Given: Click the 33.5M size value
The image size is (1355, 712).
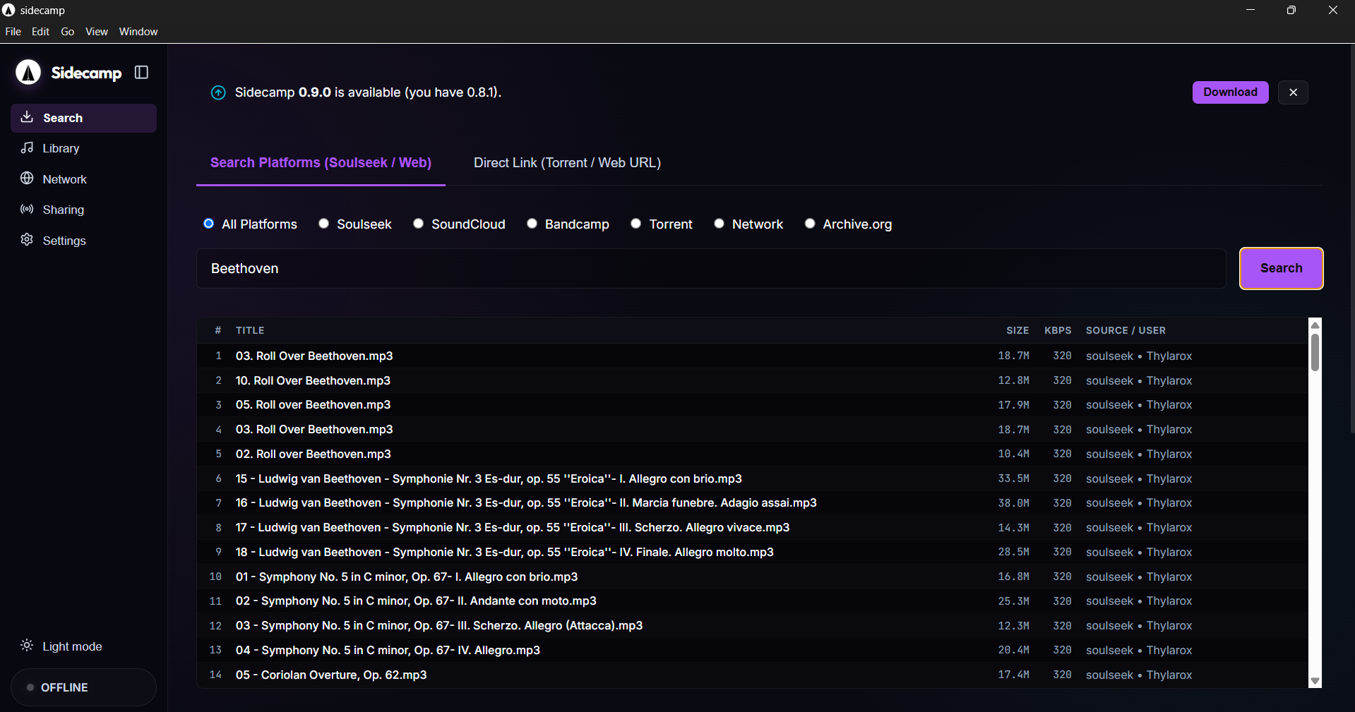Looking at the screenshot, I should click(1013, 478).
